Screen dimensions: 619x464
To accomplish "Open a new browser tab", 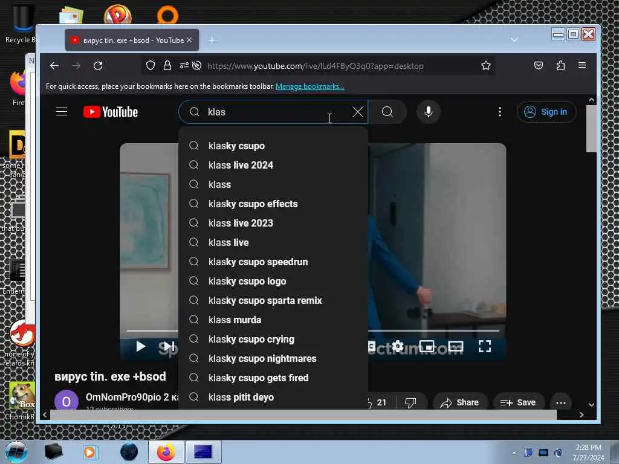I will (212, 40).
